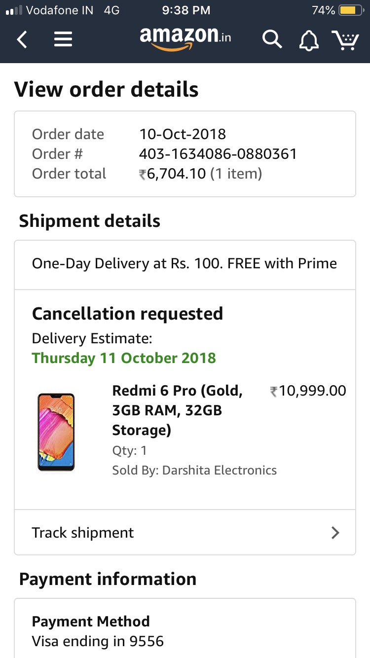
Task: Tap the Cancellation requested status
Action: (x=127, y=314)
